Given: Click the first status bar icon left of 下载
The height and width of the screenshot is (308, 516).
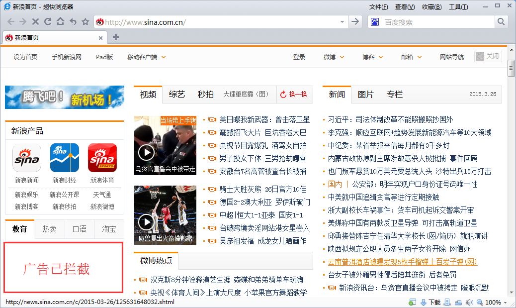Looking at the screenshot, I should 412,302.
